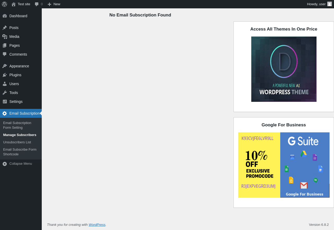Open the Users menu label
Viewport: 334px width, 230px height.
[14, 84]
